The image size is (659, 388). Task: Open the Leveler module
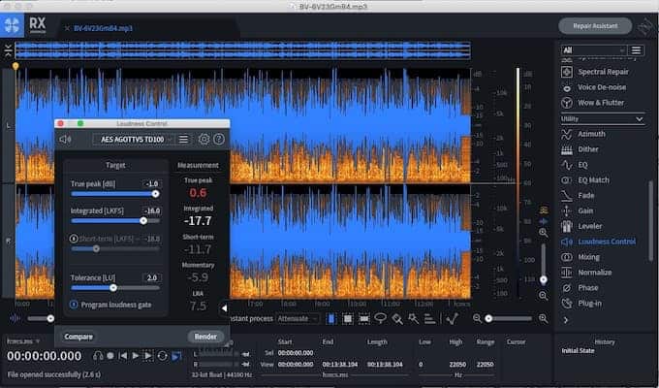point(582,226)
